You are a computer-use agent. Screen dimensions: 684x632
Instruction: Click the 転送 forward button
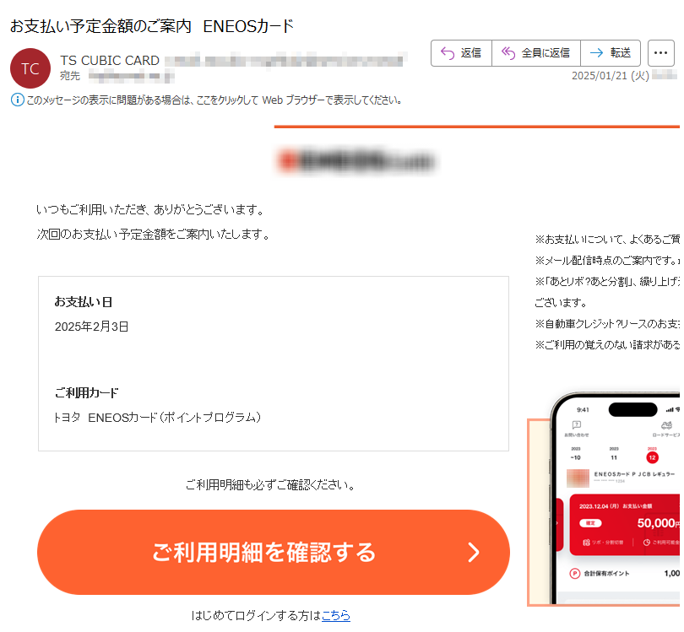tap(611, 53)
